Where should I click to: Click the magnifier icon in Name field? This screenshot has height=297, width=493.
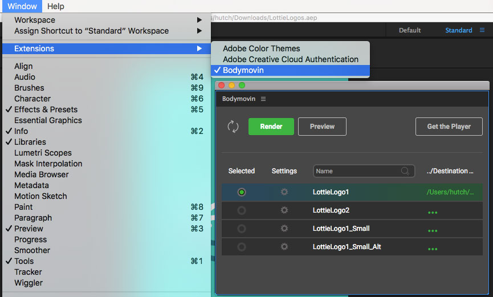tap(405, 171)
